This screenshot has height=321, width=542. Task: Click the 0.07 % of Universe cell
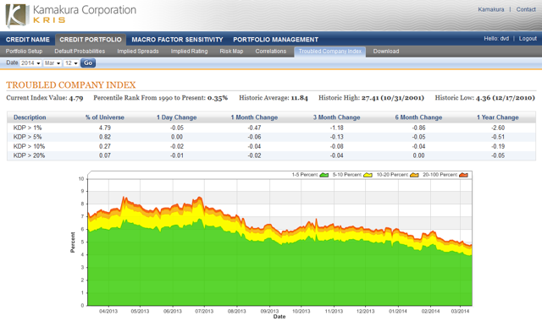click(105, 155)
